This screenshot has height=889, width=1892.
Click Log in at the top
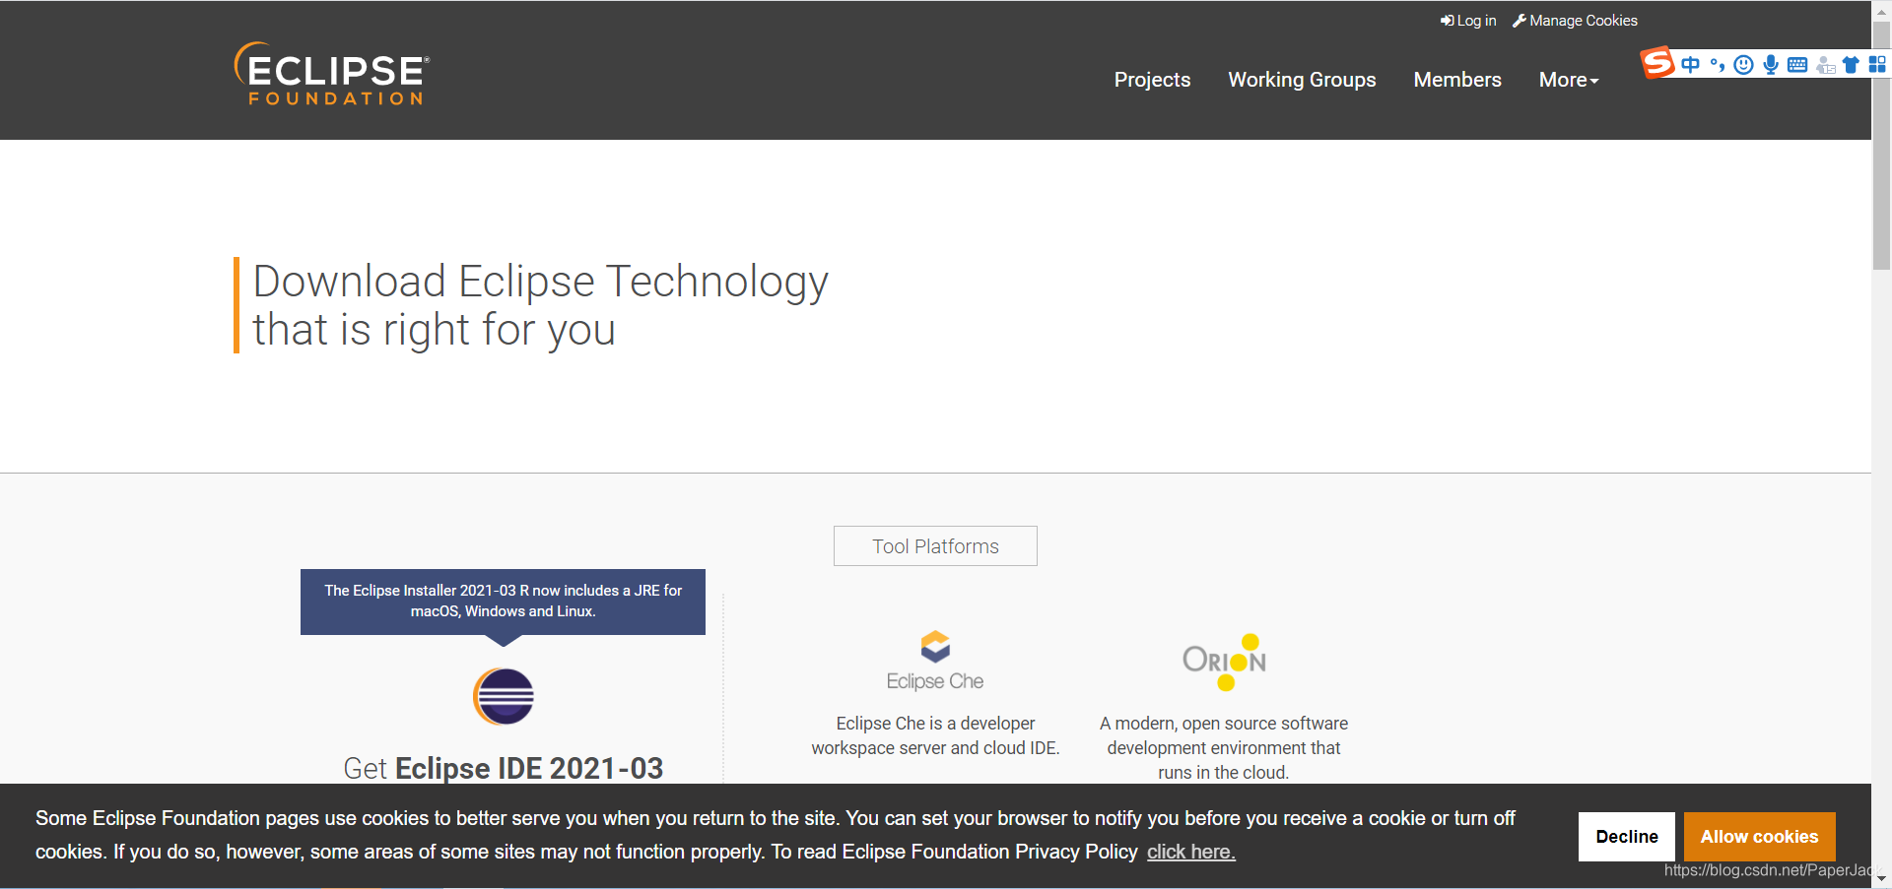(1468, 21)
